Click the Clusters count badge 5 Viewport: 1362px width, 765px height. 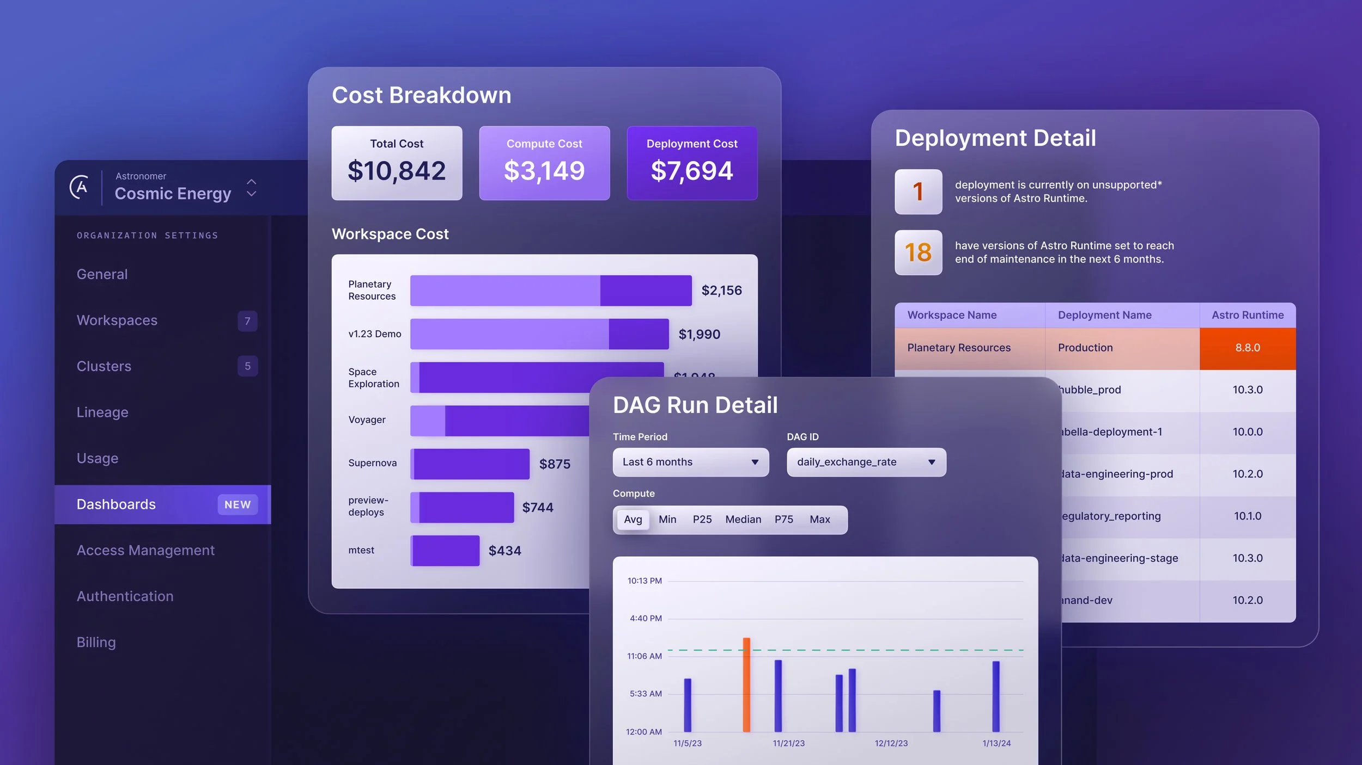(247, 366)
